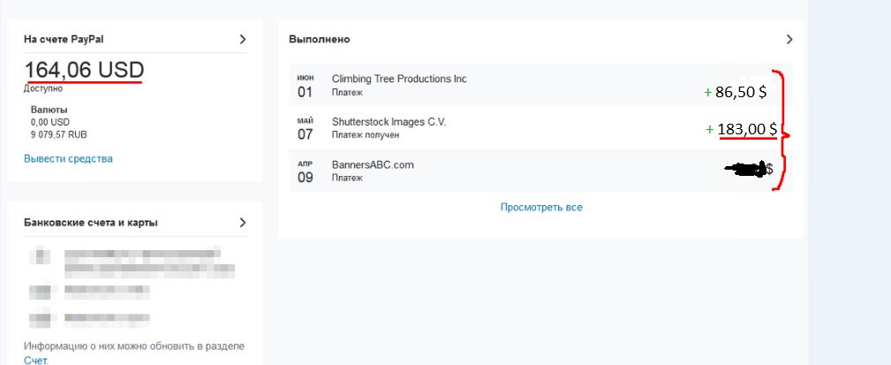Click the Вывести средства link
891x365 pixels.
(x=68, y=159)
